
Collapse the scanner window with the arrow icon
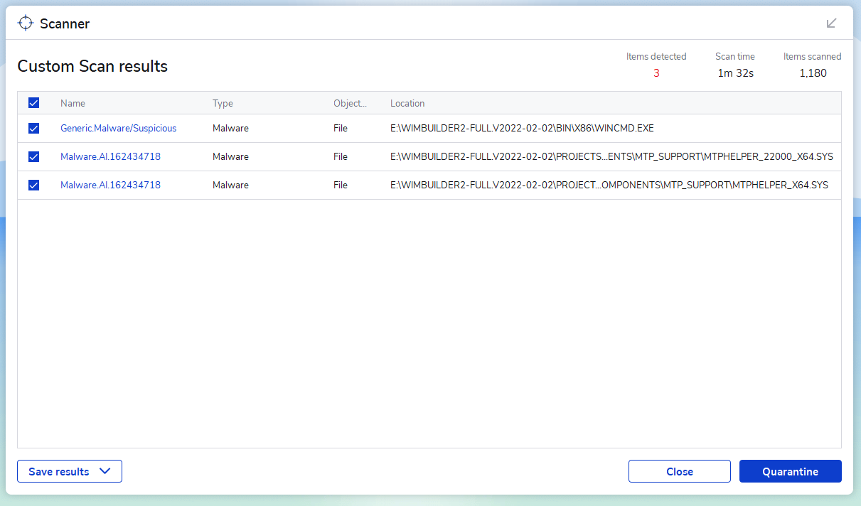(x=831, y=23)
